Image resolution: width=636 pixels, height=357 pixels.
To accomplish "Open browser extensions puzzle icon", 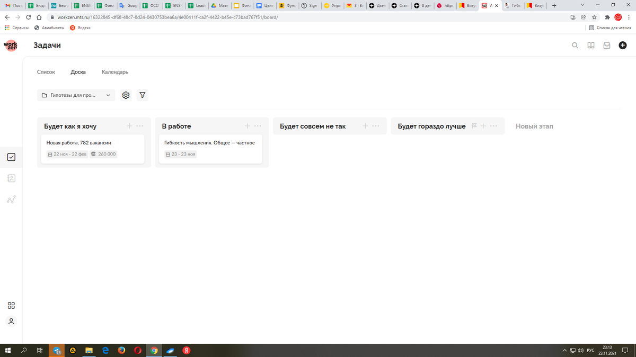I will coord(607,17).
